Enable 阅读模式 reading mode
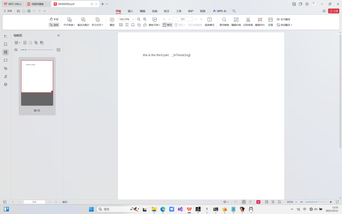 click(209, 20)
